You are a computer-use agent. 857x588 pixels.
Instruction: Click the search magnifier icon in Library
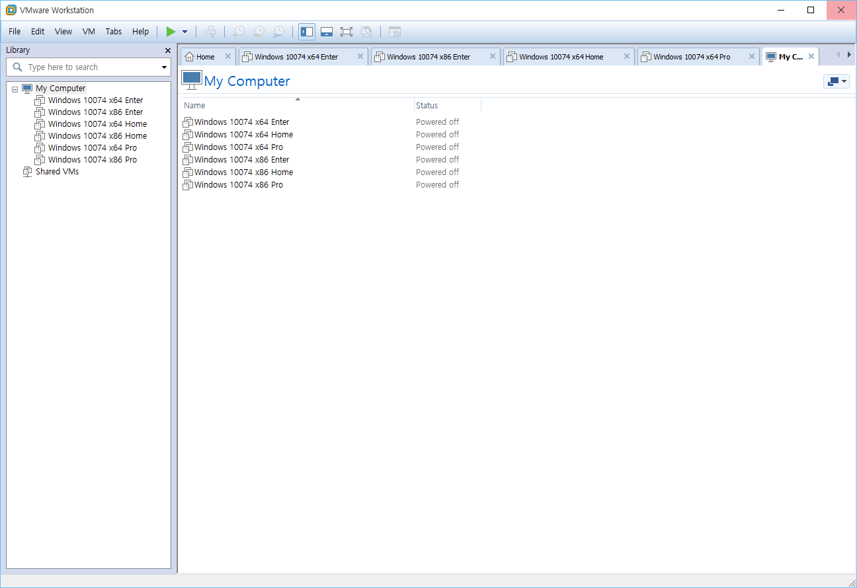18,67
